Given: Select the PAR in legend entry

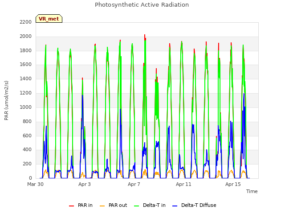Looking at the screenshot, I should pyautogui.click(x=81, y=205).
